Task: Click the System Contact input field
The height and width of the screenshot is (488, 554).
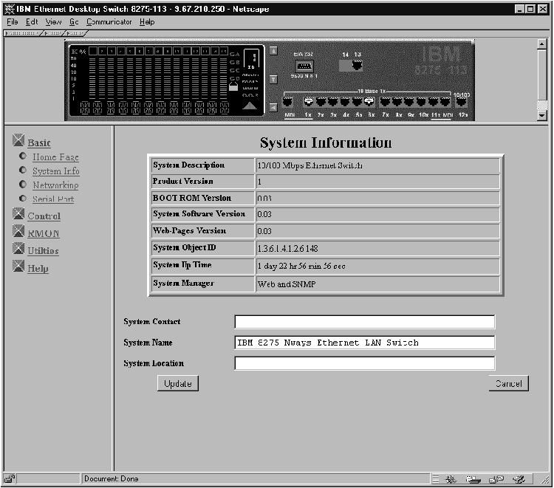Action: (364, 322)
